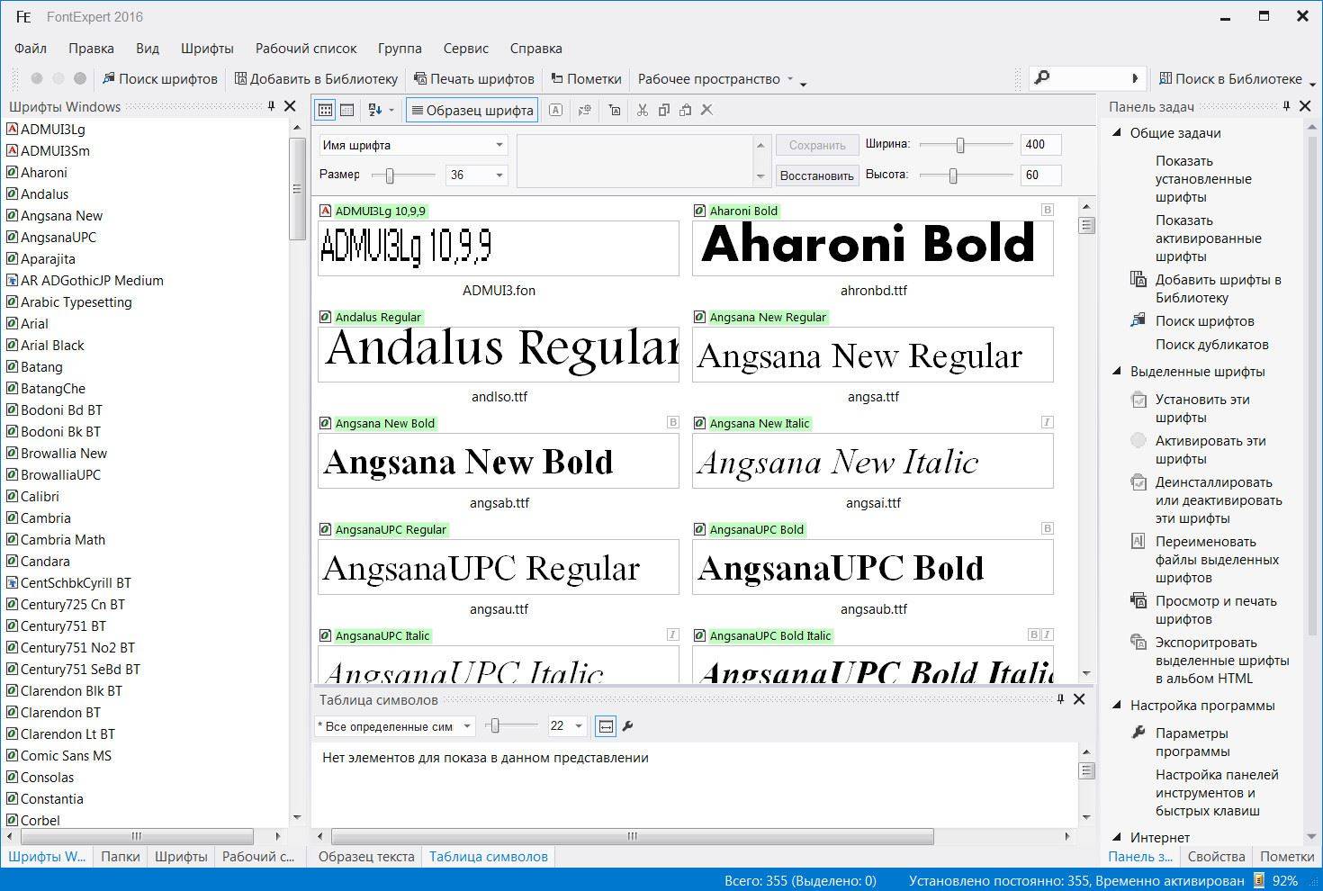Switch to list view icon next to tiles

coord(346,110)
